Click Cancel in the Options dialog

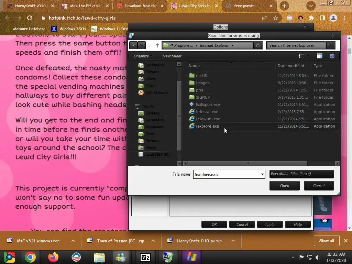242,224
